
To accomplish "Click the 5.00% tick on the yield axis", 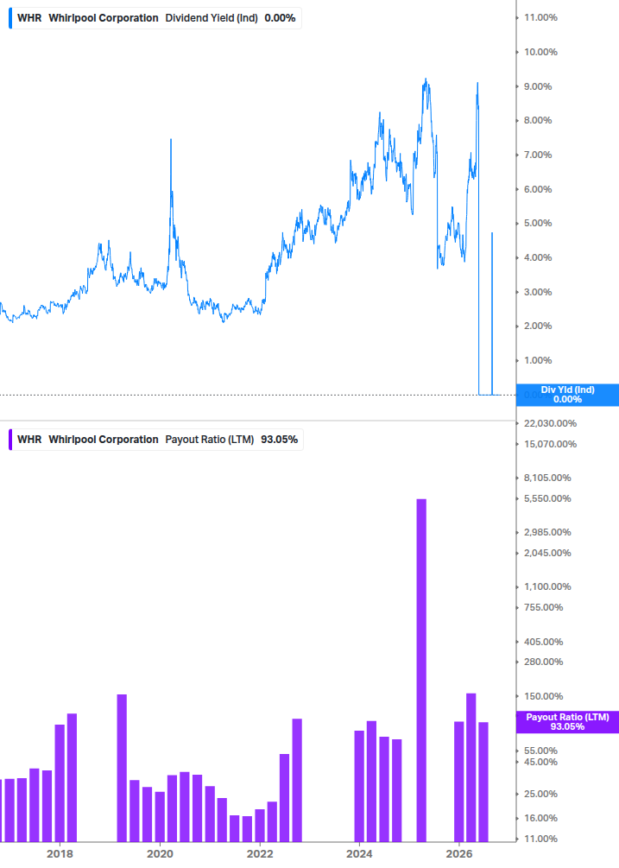I will (x=538, y=223).
